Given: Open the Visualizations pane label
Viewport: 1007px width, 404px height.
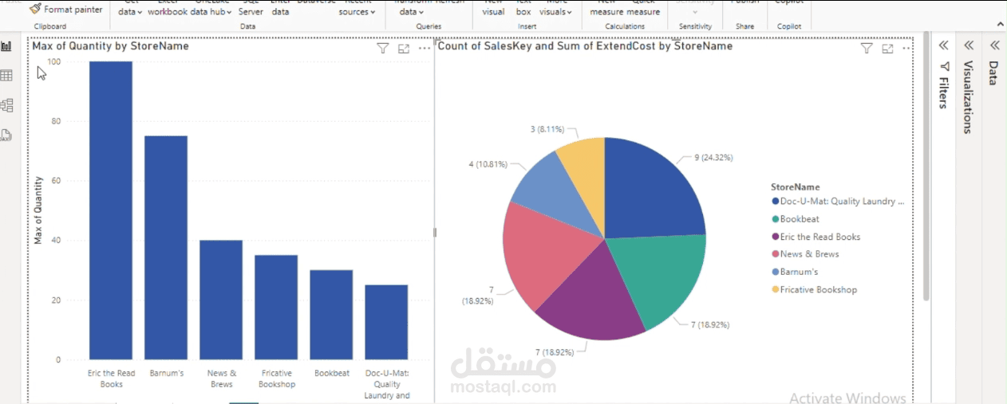Looking at the screenshot, I should 969,97.
